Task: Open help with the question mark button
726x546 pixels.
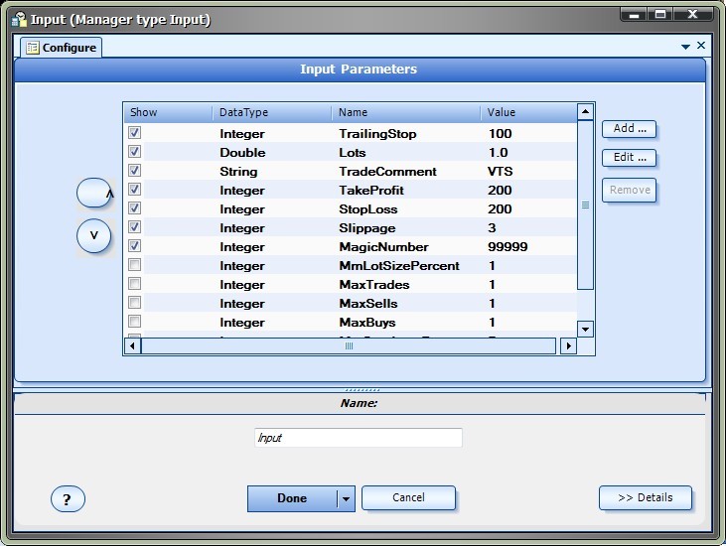Action: (68, 498)
